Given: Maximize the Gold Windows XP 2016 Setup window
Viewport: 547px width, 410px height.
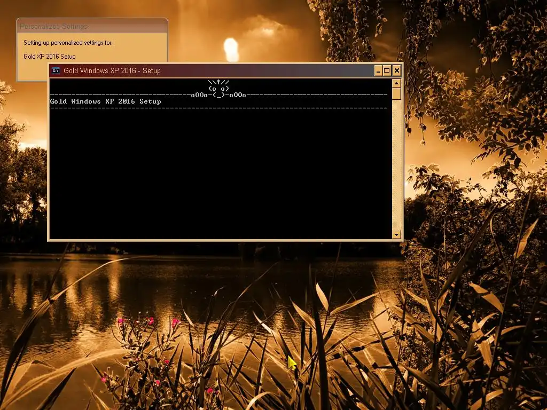Looking at the screenshot, I should pos(387,71).
